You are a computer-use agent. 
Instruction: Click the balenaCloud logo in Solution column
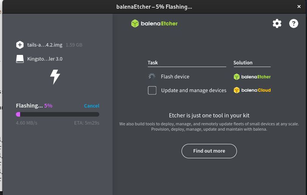click(x=252, y=90)
